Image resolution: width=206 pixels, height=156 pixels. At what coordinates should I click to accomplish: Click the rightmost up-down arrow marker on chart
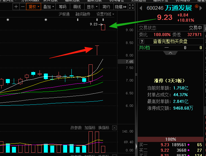[103, 20]
